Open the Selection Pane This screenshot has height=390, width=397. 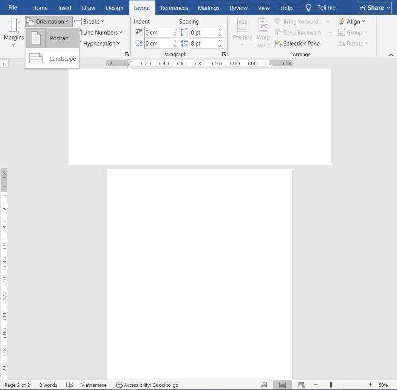pyautogui.click(x=297, y=44)
